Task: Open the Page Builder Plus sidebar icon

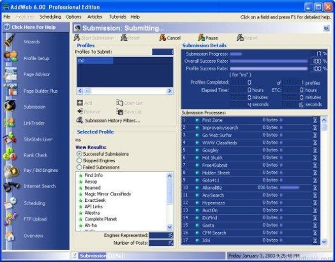Action: (10, 90)
